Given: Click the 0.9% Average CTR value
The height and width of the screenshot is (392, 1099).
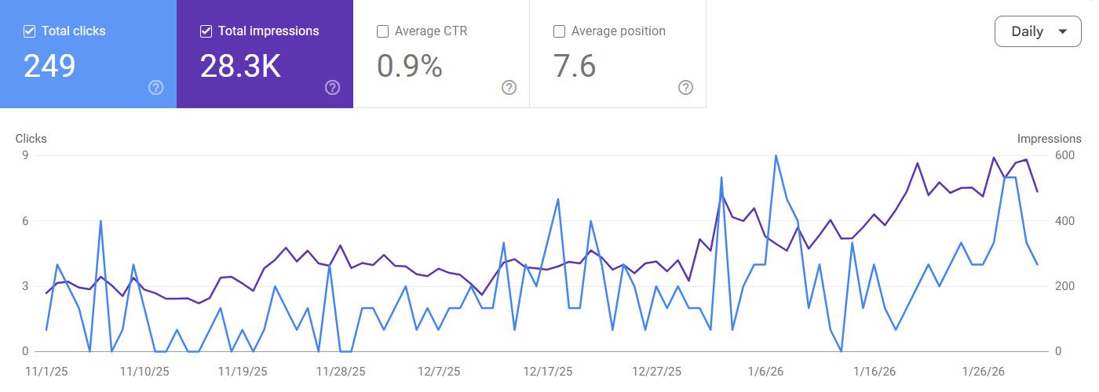Looking at the screenshot, I should [x=410, y=66].
